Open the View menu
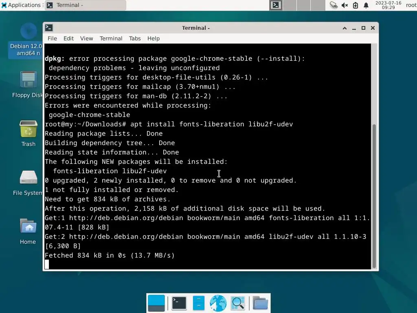 pos(86,38)
